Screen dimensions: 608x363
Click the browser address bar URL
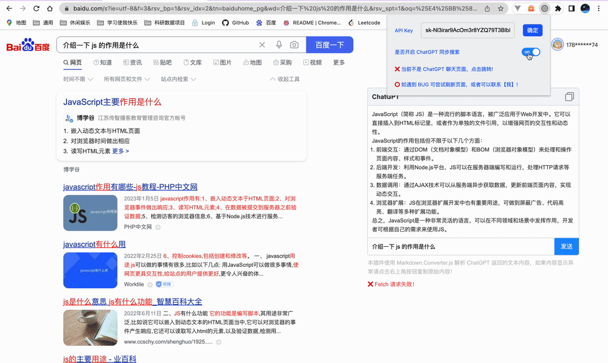click(275, 8)
